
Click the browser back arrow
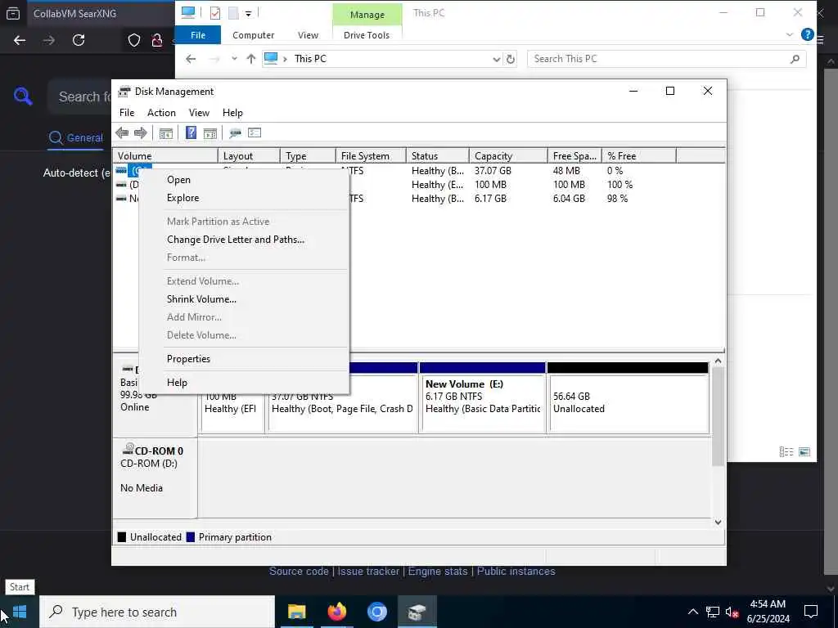tap(20, 40)
